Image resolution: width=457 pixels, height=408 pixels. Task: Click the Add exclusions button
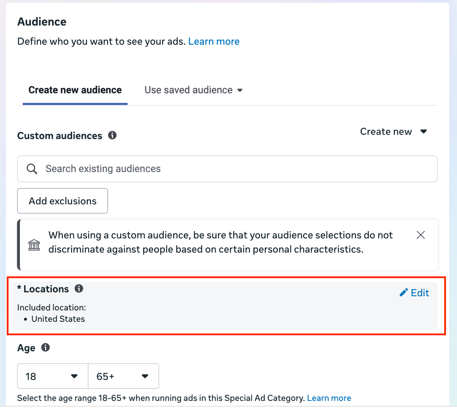63,201
